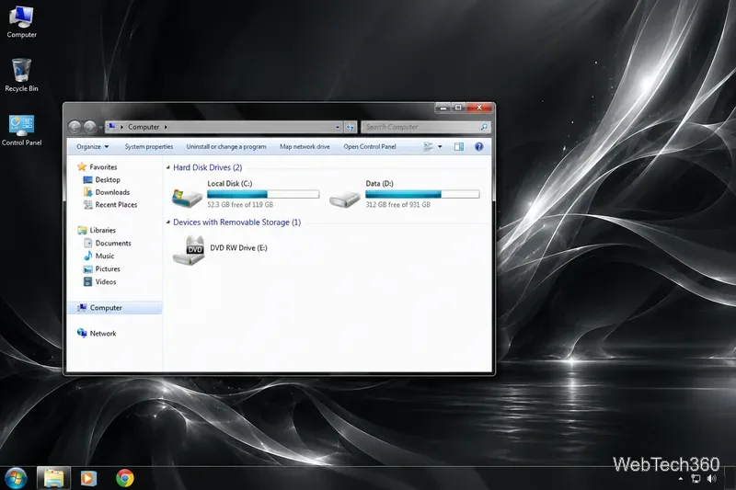Screen dimensions: 736x490
Task: Click the Show desktop strip at the taskbar edge
Action: coord(730,478)
